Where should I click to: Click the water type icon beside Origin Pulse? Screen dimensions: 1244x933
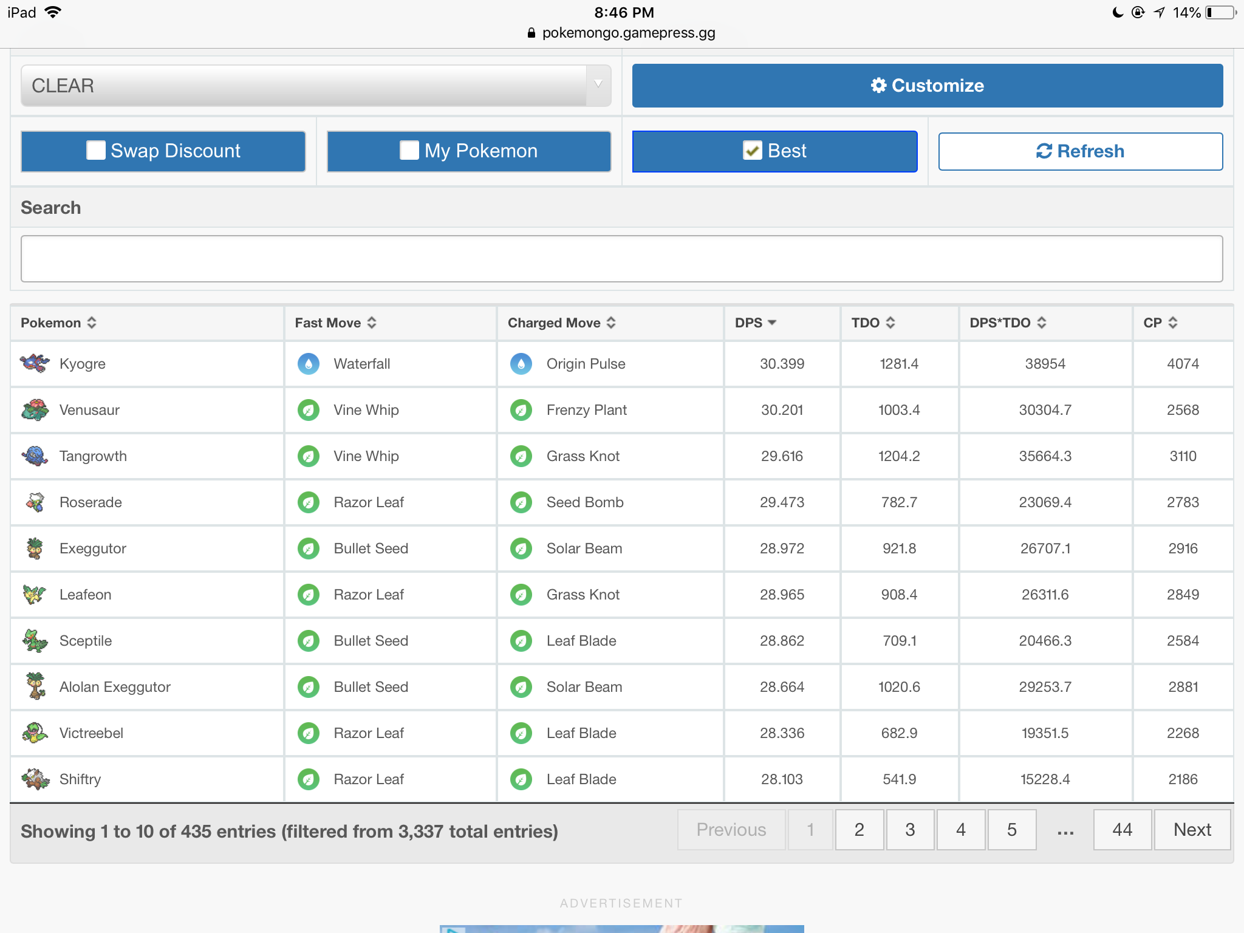coord(521,364)
